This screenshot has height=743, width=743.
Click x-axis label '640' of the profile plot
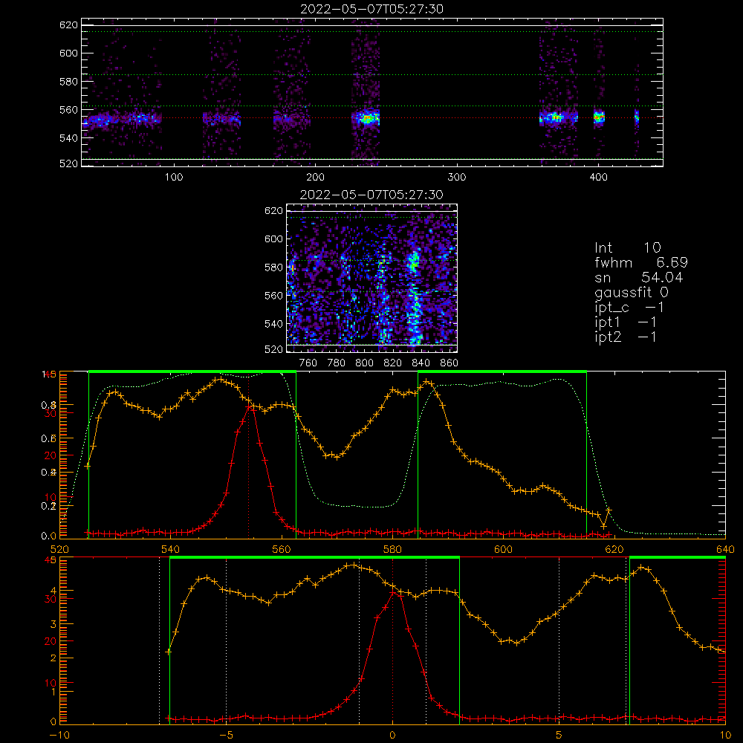tap(725, 549)
